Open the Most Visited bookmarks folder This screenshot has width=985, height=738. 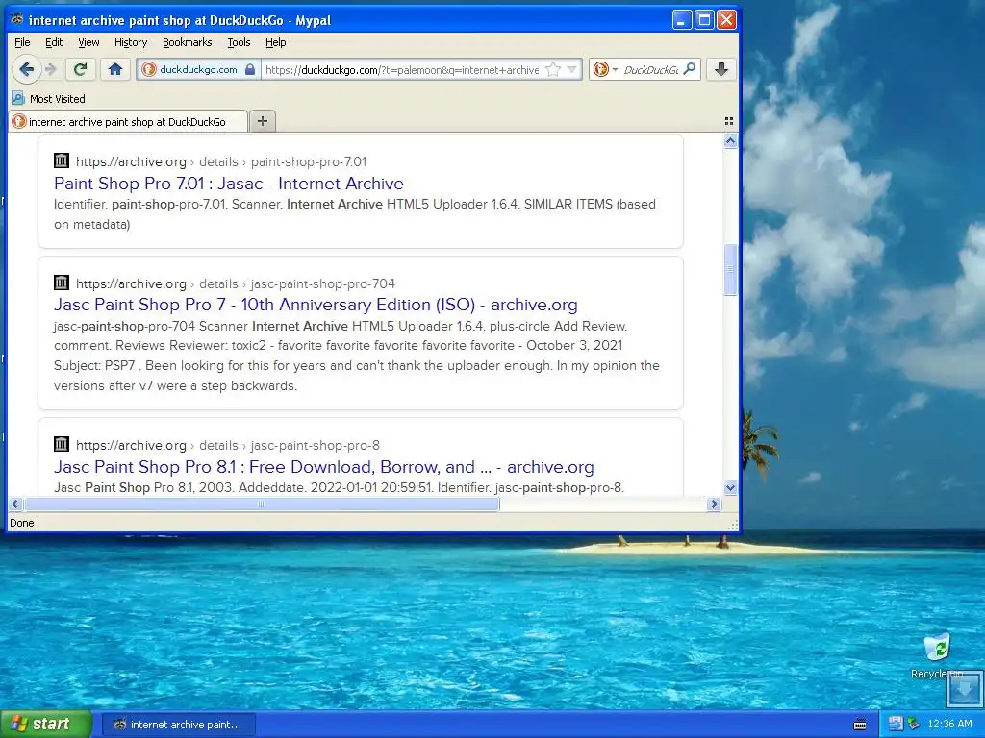tap(49, 99)
